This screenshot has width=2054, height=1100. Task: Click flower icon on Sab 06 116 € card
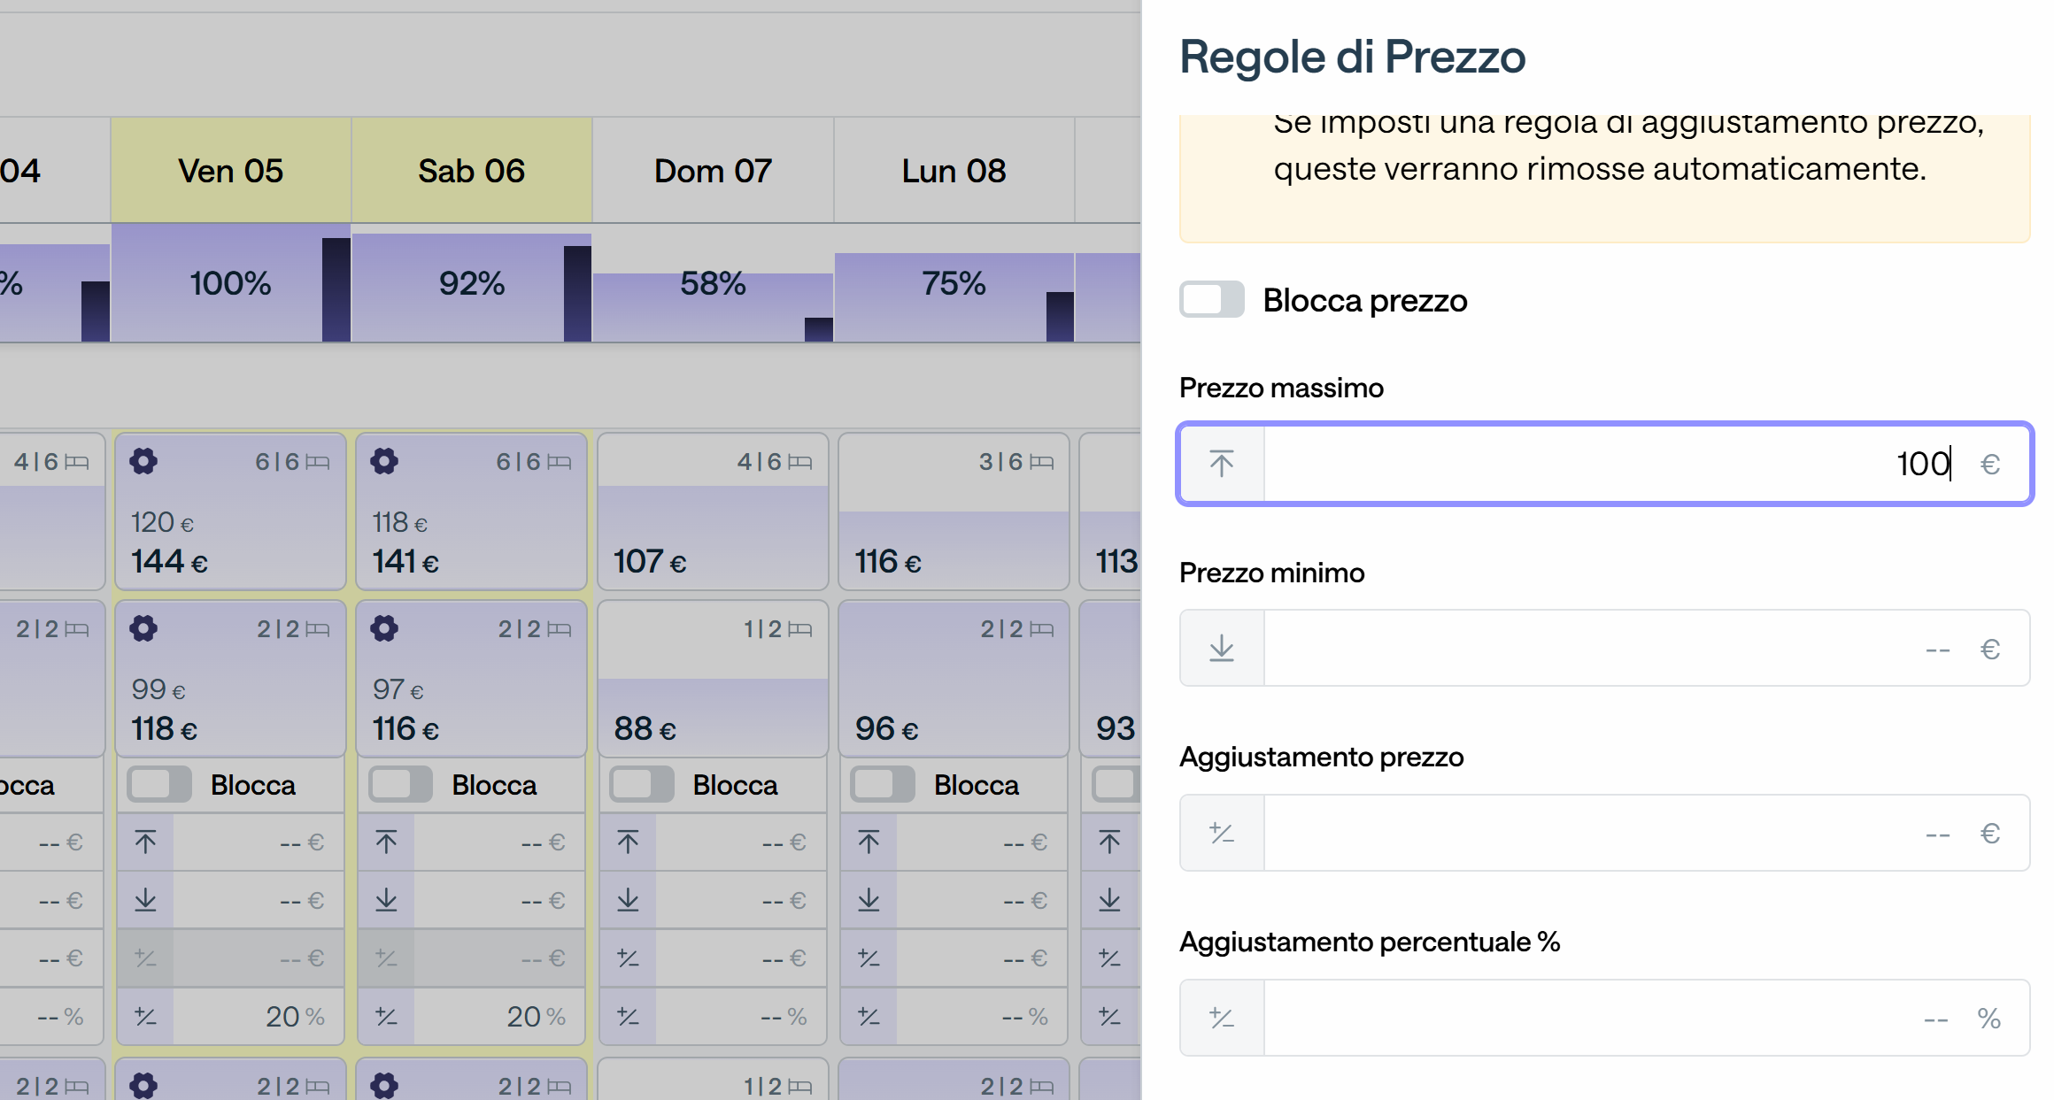(384, 628)
